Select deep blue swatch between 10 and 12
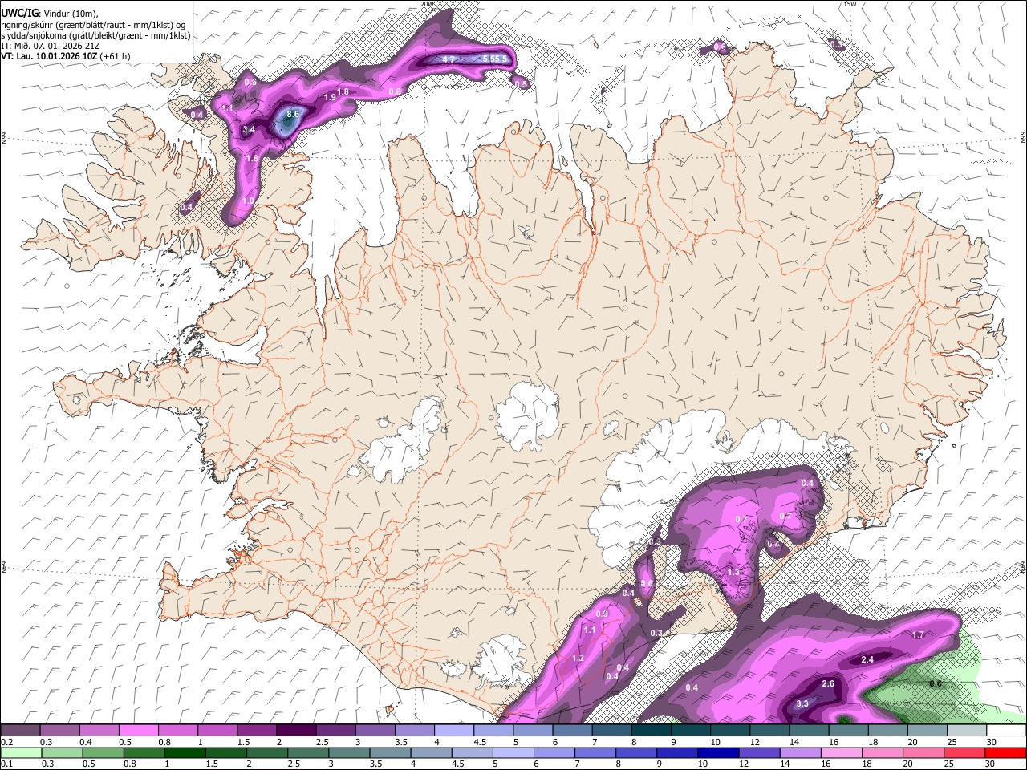1027x770 pixels. [x=719, y=752]
